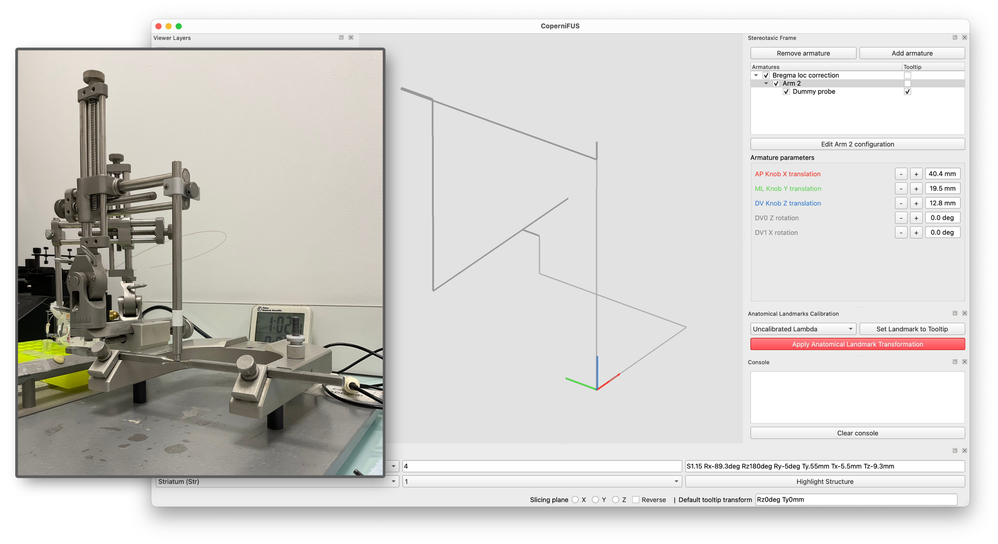This screenshot has height=544, width=998.
Task: Edit the S1.15 transform string field
Action: coord(825,466)
